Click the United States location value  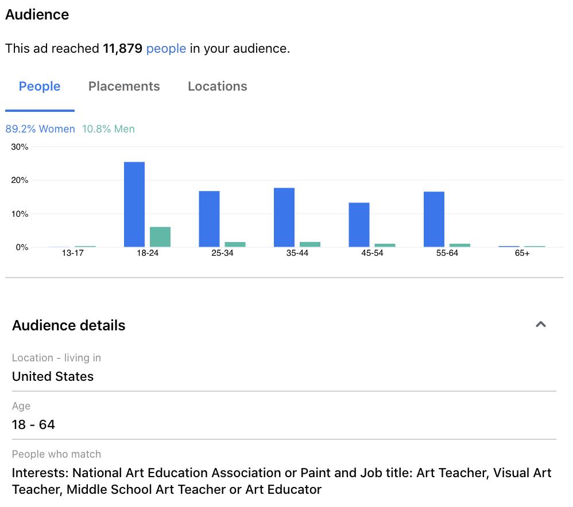pyautogui.click(x=53, y=376)
